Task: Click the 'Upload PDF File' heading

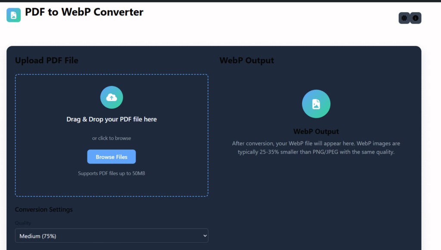Action: [x=47, y=60]
